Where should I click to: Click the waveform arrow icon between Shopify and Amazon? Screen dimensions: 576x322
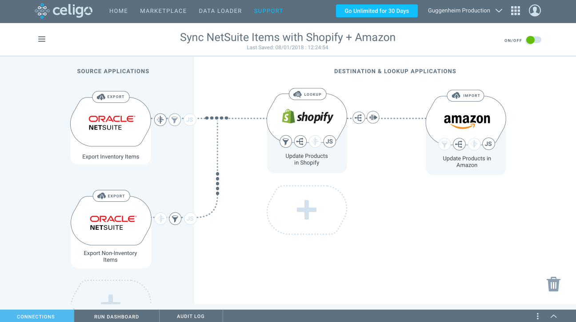tap(373, 118)
